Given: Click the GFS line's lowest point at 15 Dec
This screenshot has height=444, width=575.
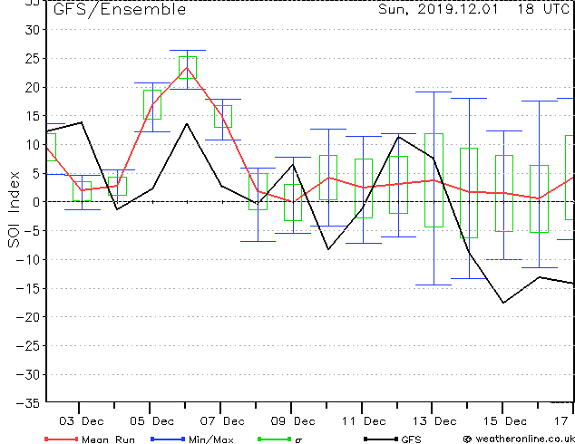Looking at the screenshot, I should [x=503, y=303].
